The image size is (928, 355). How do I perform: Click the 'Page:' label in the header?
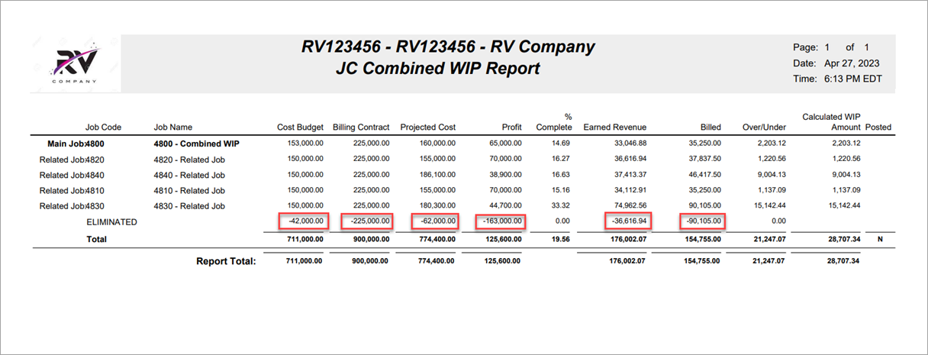coord(807,47)
